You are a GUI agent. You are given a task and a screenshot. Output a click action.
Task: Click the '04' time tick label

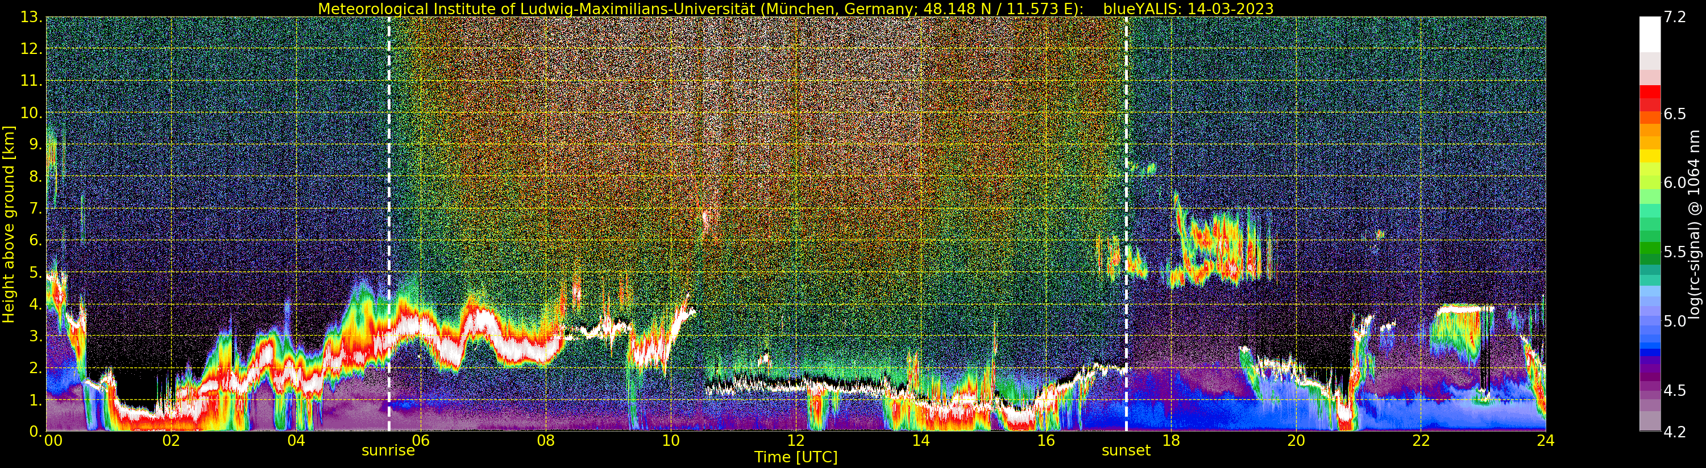pos(296,441)
